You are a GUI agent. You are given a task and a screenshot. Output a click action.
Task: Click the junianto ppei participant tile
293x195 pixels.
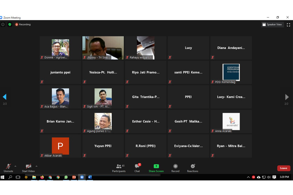point(60,72)
